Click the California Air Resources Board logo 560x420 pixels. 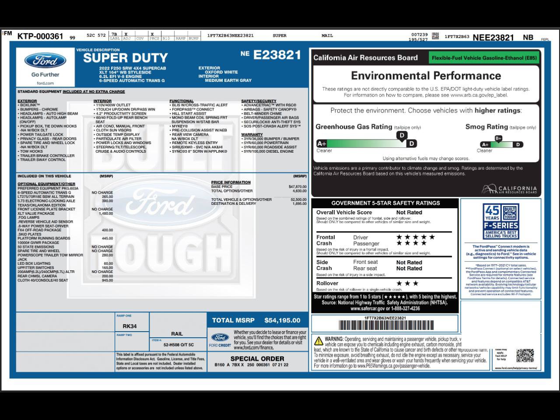[509, 189]
